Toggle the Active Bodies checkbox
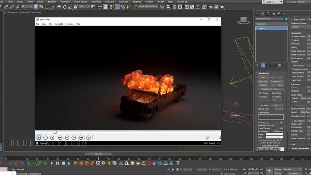 click(292, 121)
